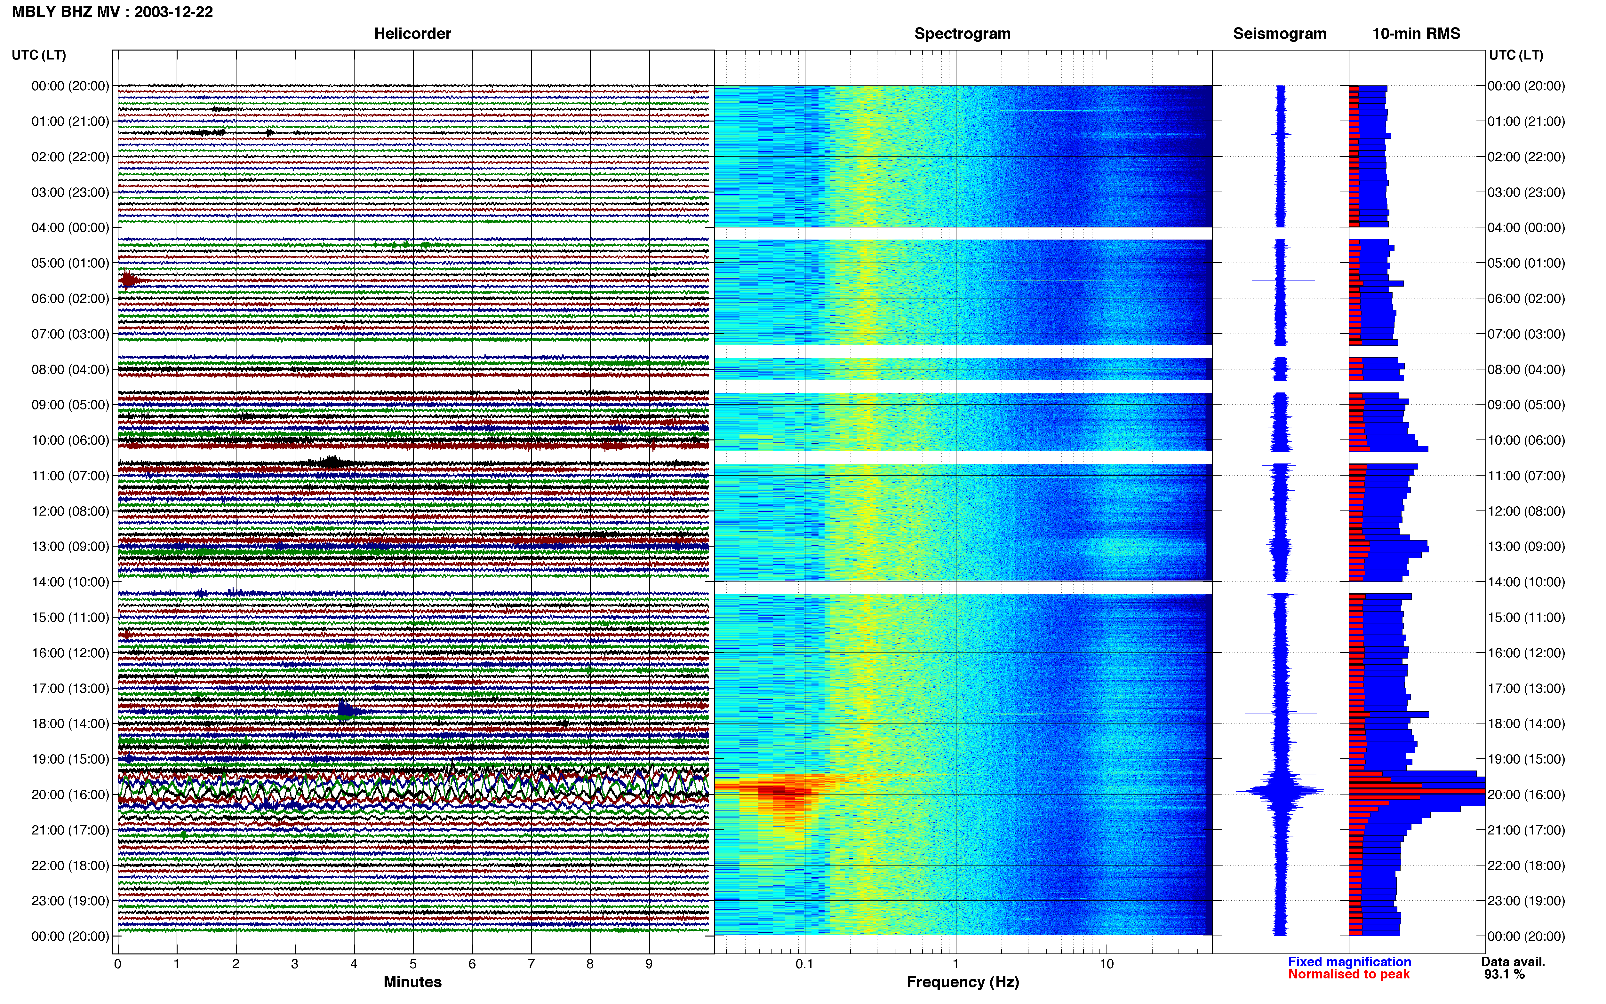Click the 'Data avail.' label

point(1513,961)
